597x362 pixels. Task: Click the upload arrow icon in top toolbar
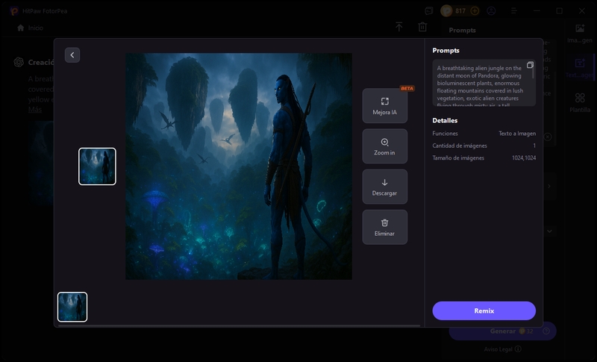[x=398, y=27]
